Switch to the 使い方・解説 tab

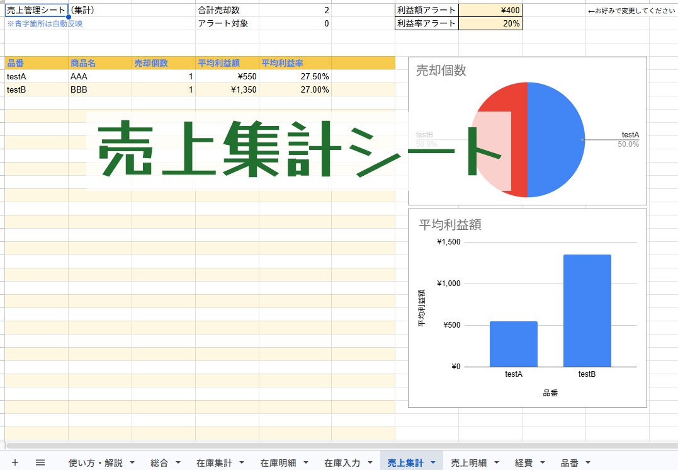point(96,462)
